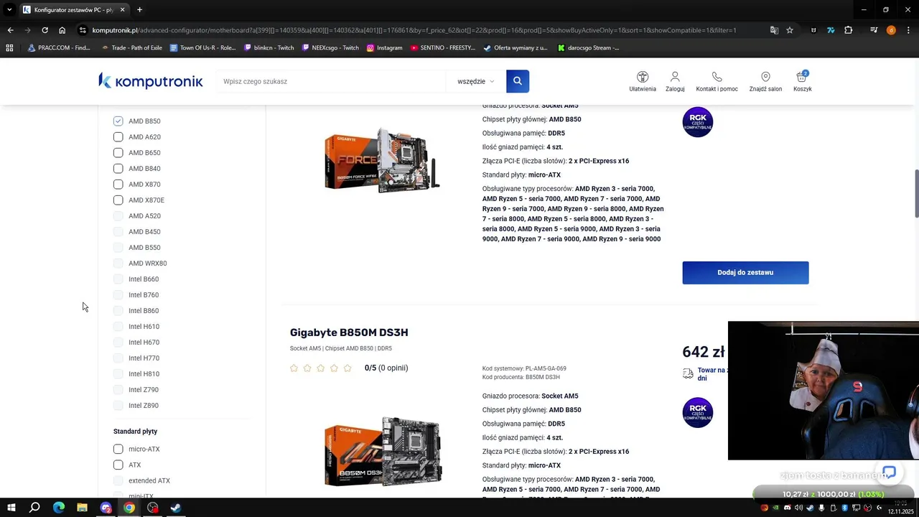
Task: Open the Chrome apps grid in bookmarks bar
Action: pos(9,48)
